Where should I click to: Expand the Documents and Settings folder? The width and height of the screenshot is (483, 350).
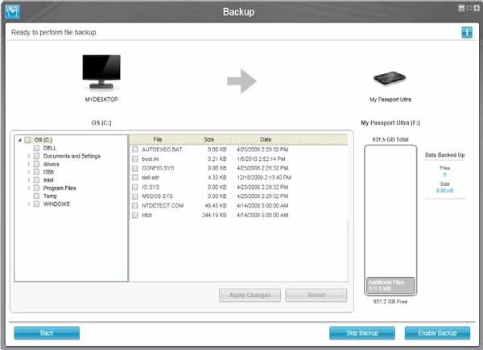pos(29,156)
